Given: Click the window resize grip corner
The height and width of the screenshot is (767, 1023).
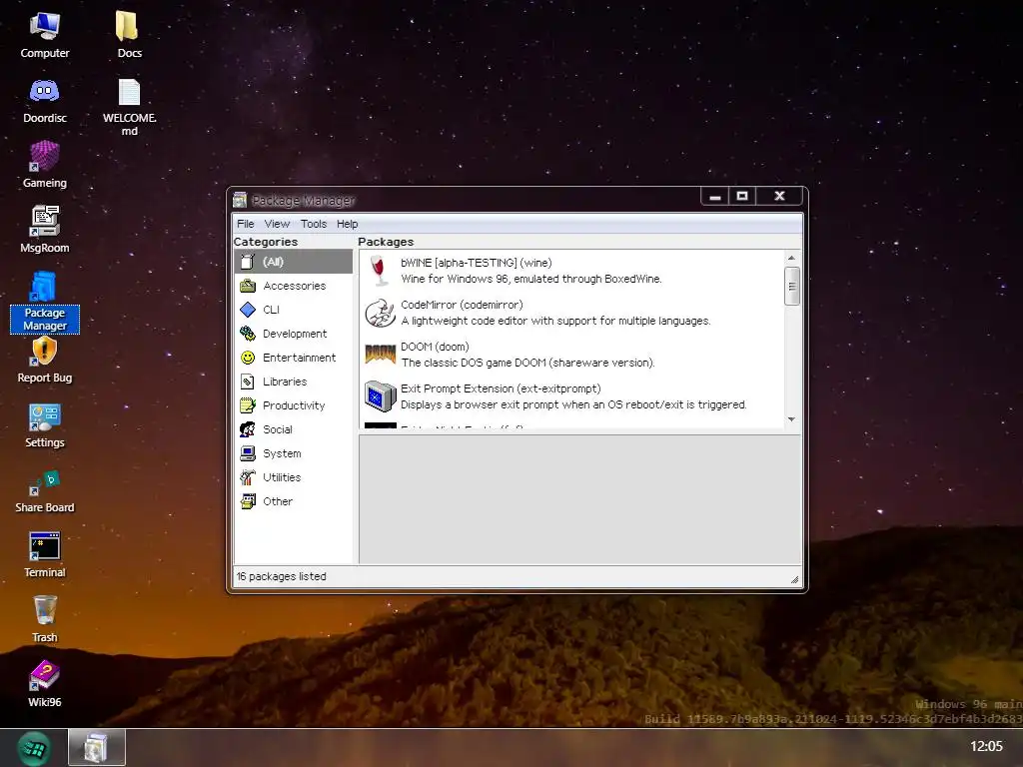Looking at the screenshot, I should [x=794, y=579].
